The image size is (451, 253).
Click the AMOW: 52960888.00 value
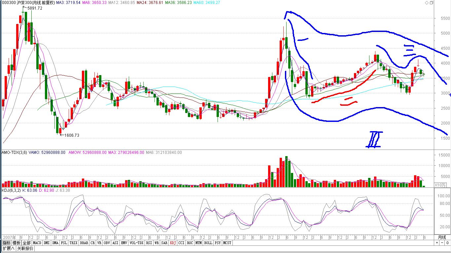(87, 153)
